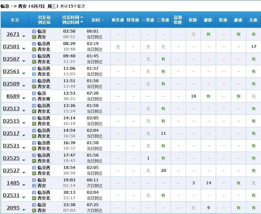Click the icon beside 临汾西 in row D2517
The width and height of the screenshot is (261, 214).
pyautogui.click(x=34, y=130)
